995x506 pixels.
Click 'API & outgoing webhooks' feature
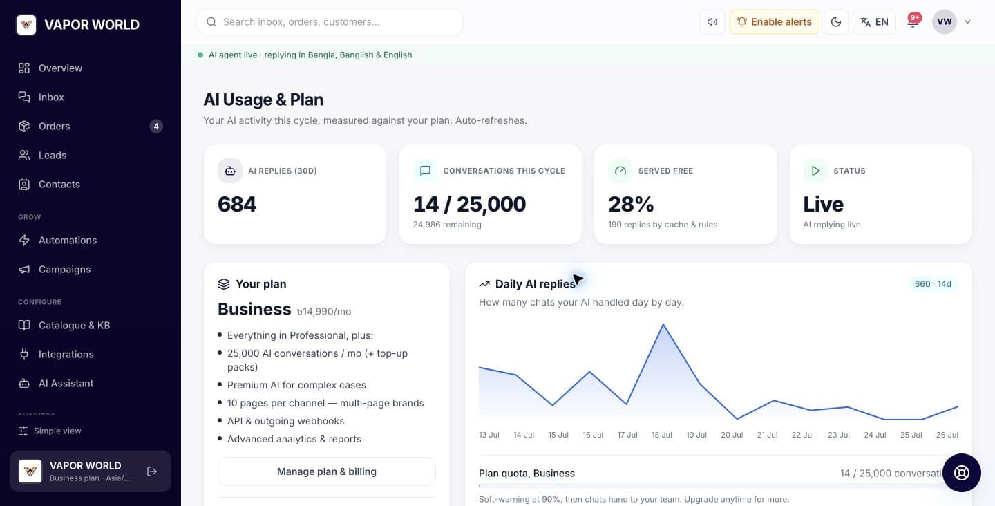click(285, 421)
